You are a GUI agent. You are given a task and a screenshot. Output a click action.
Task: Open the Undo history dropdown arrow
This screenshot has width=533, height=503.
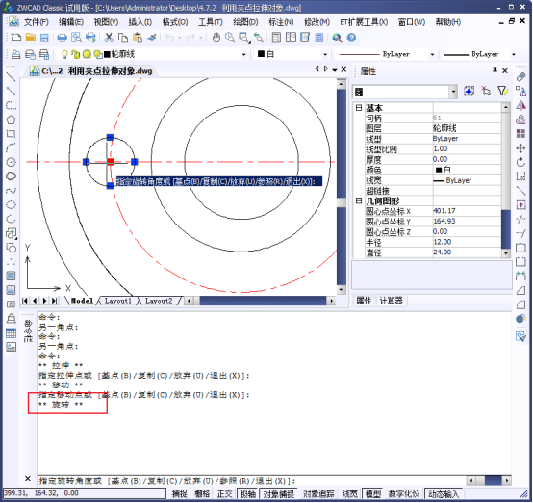click(180, 38)
